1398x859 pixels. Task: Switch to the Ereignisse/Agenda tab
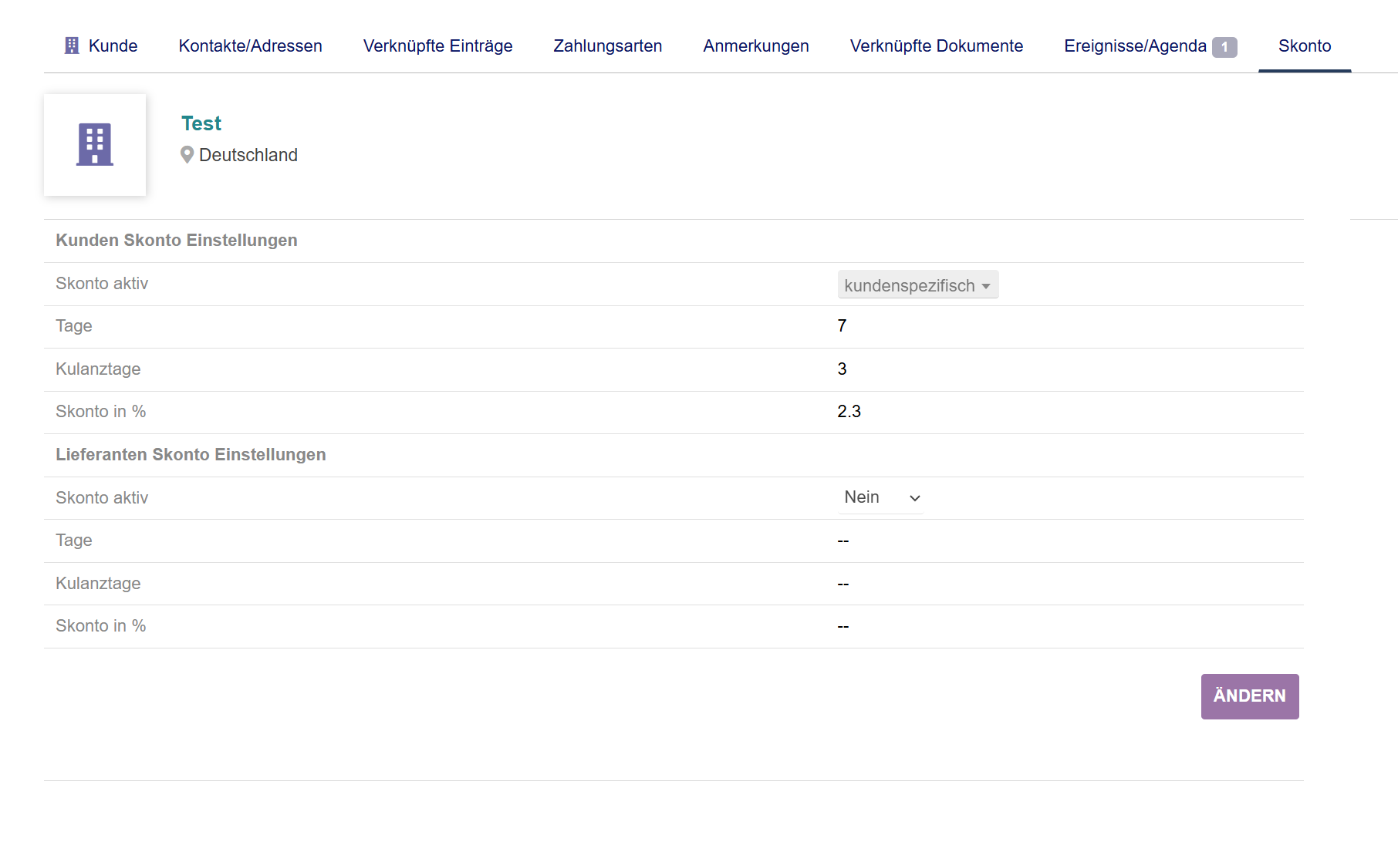1134,45
